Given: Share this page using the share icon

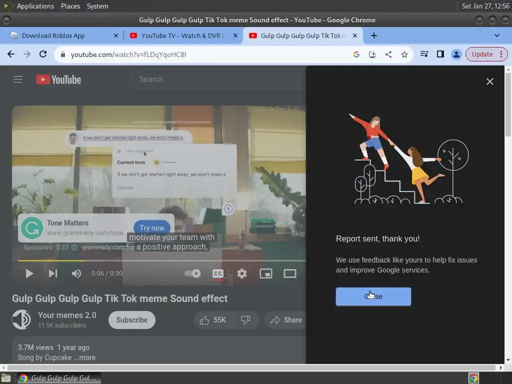Looking at the screenshot, I should (388, 54).
